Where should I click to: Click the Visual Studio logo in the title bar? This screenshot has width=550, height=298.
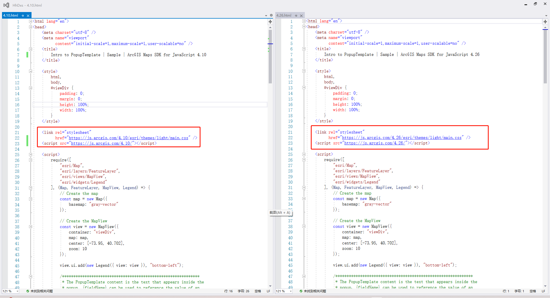[x=6, y=5]
